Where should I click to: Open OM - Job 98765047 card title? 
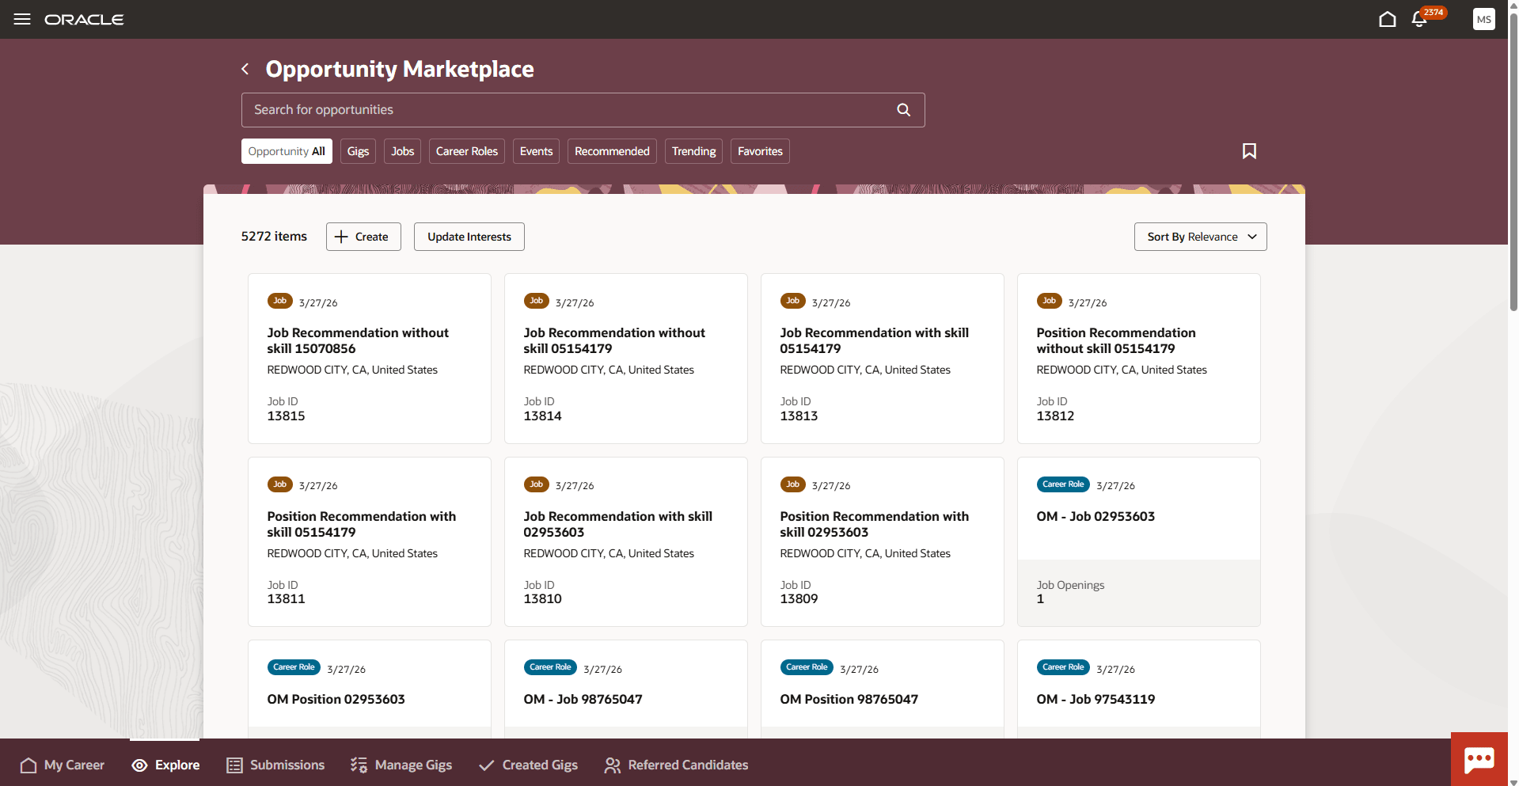[x=583, y=699]
